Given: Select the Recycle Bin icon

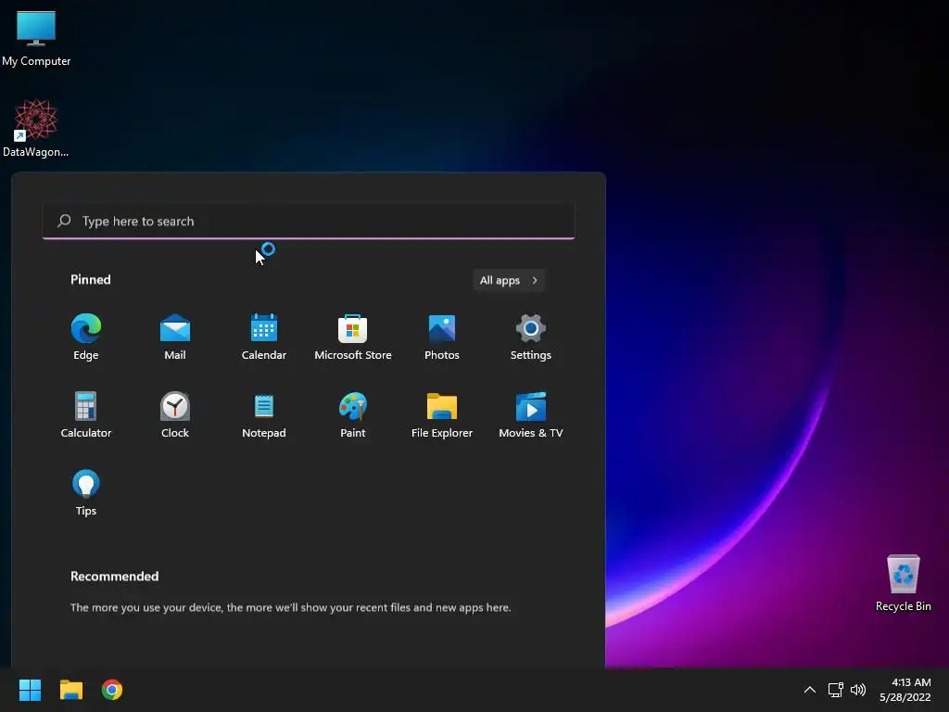Looking at the screenshot, I should 903,582.
